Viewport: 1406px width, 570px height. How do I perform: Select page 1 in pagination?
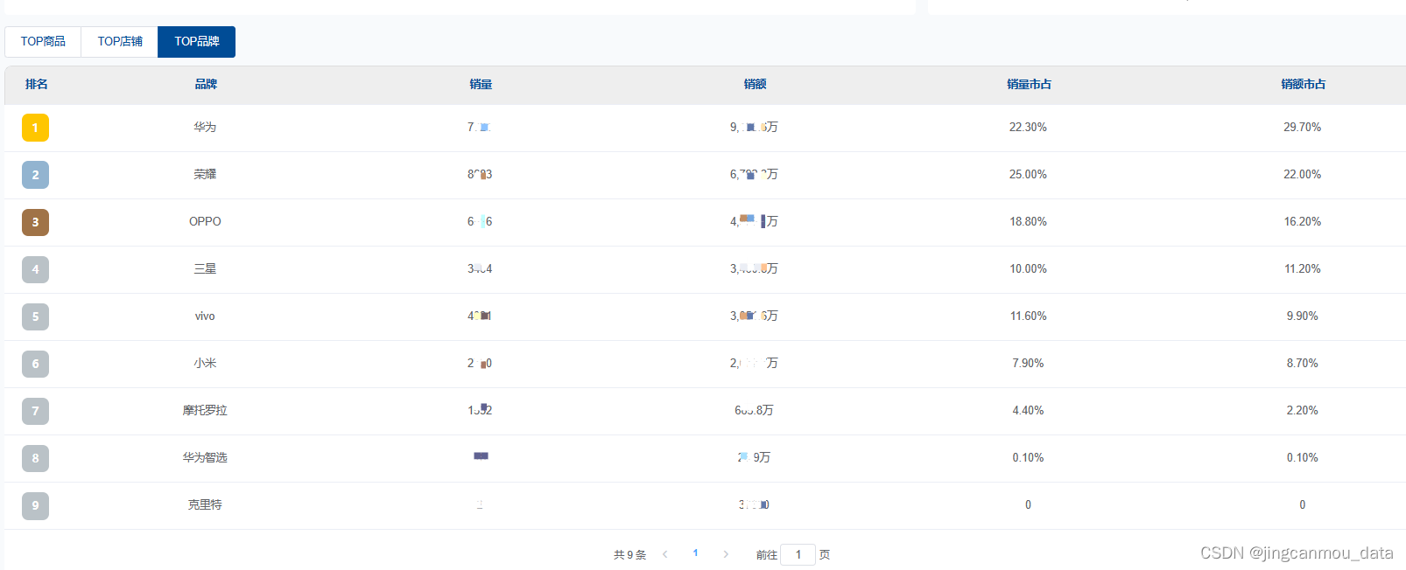point(696,553)
